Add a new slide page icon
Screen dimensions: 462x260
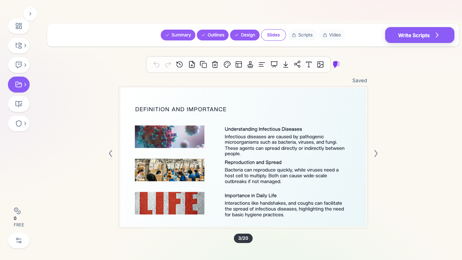[x=192, y=65]
